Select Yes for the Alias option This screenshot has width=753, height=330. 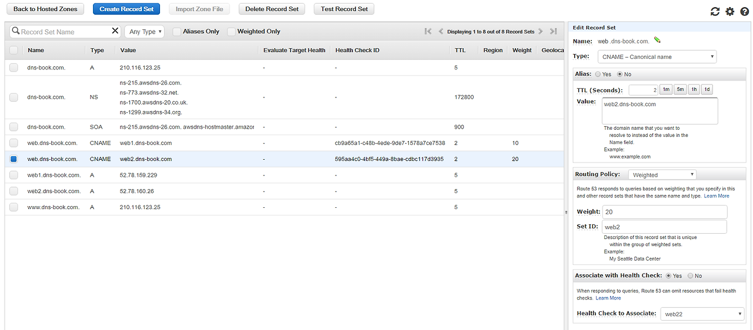tap(598, 75)
